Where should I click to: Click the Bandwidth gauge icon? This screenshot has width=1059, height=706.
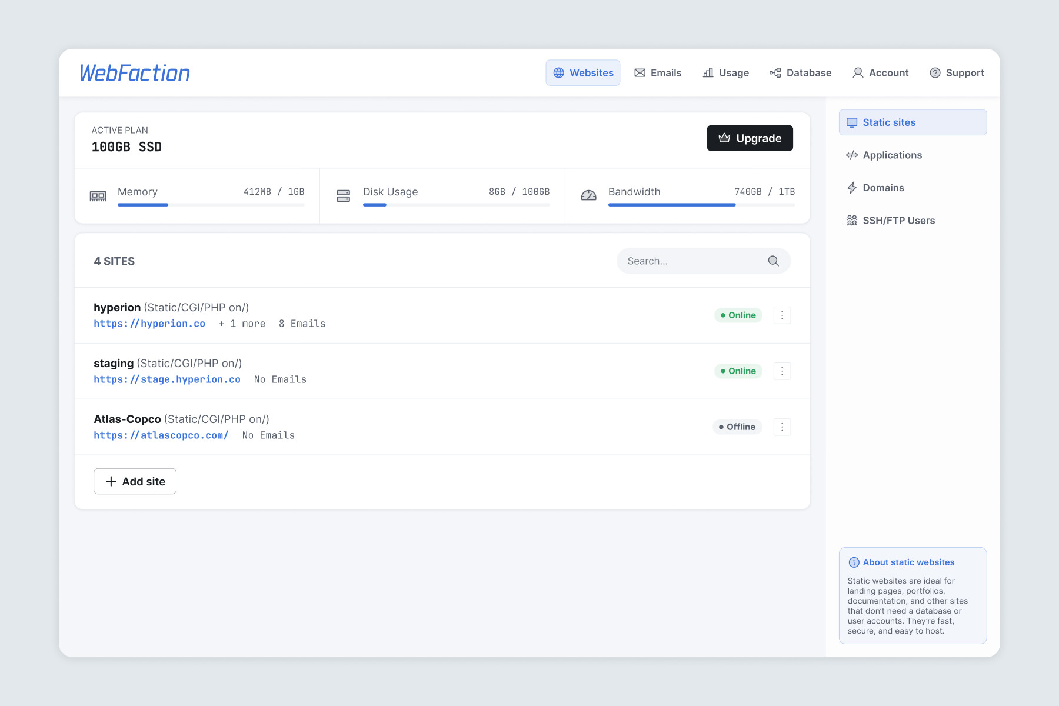(588, 195)
